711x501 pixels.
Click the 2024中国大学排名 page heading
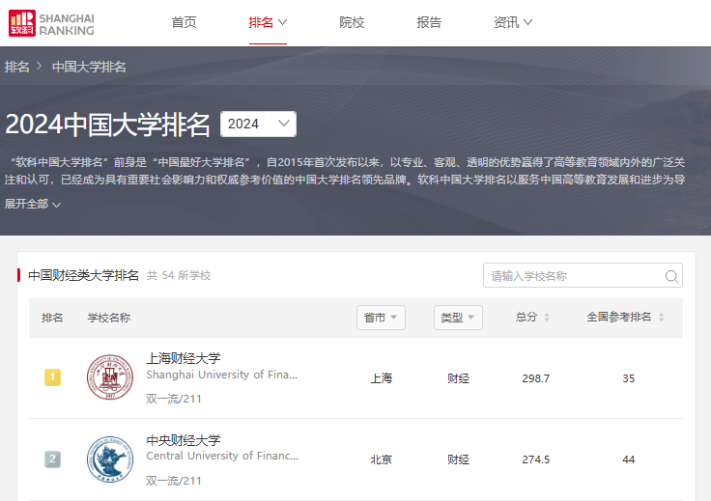pyautogui.click(x=107, y=125)
